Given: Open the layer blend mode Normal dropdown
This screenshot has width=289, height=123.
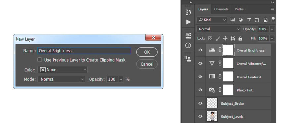Looking at the screenshot, I should coord(219,29).
